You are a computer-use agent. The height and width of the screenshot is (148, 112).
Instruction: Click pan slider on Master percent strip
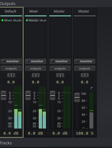pos(85,75)
